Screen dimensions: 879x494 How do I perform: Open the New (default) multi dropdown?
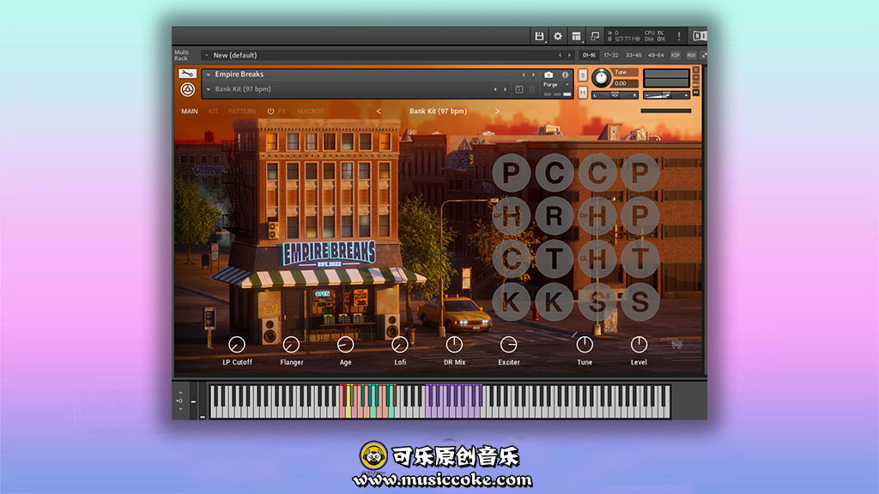pyautogui.click(x=206, y=56)
